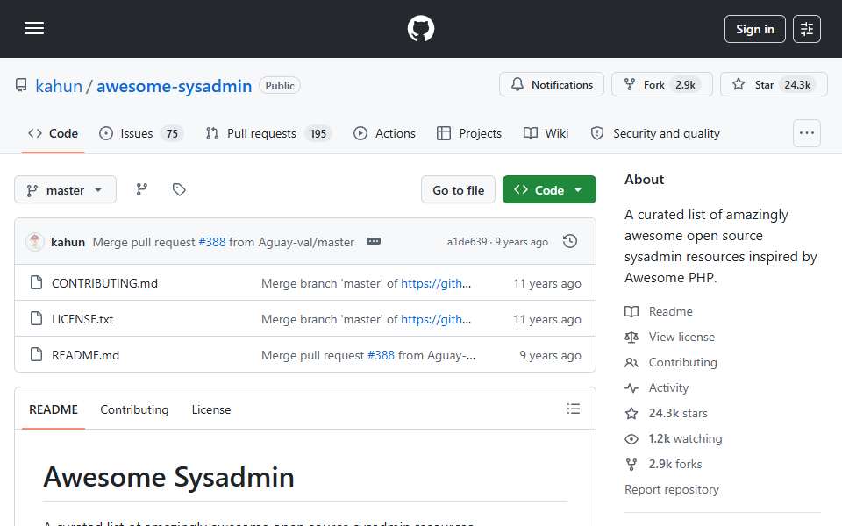Click Sign in button
Viewport: 842px width, 526px height.
point(754,29)
